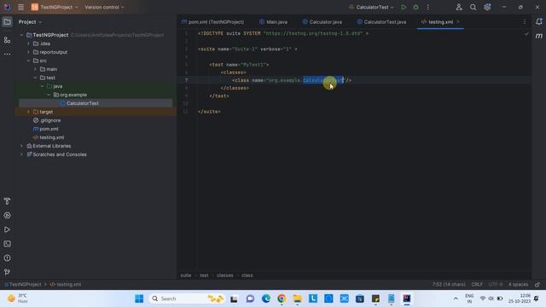Switch to the Calculator.java tab
Viewport: 546px width, 307px height.
(322, 22)
